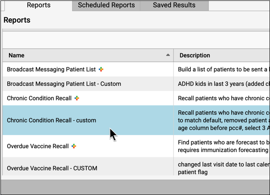Screen dimensions: 270x195
Task: Click the Description column header
Action: coord(195,55)
